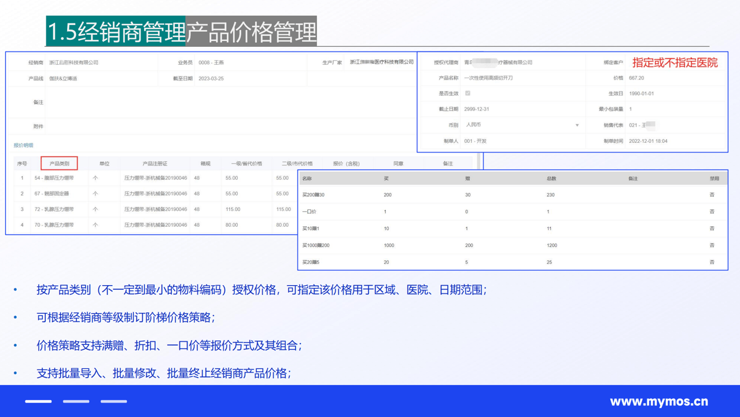Image resolution: width=740 pixels, height=417 pixels.
Task: Visit the www.mymos.cn link
Action: pyautogui.click(x=658, y=401)
